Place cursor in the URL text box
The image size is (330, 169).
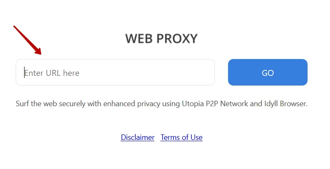click(115, 72)
